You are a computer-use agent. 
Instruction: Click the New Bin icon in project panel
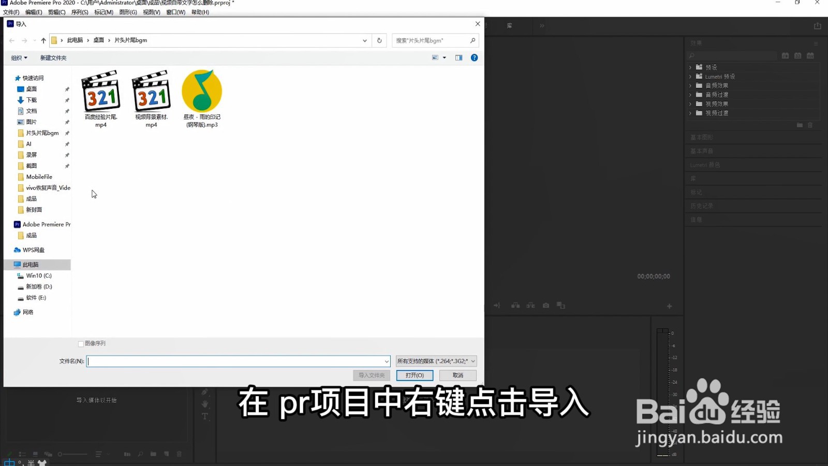[153, 454]
